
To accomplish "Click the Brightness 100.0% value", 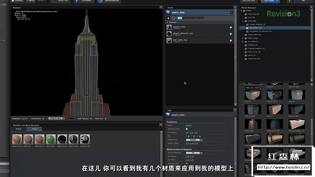I will click(x=25, y=119).
